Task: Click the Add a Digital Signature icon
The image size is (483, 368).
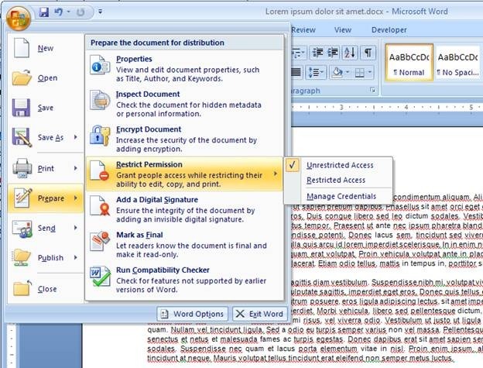Action: click(x=100, y=205)
